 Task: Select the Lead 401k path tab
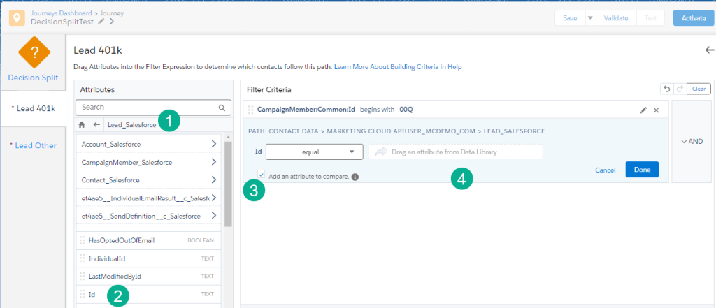pos(33,108)
